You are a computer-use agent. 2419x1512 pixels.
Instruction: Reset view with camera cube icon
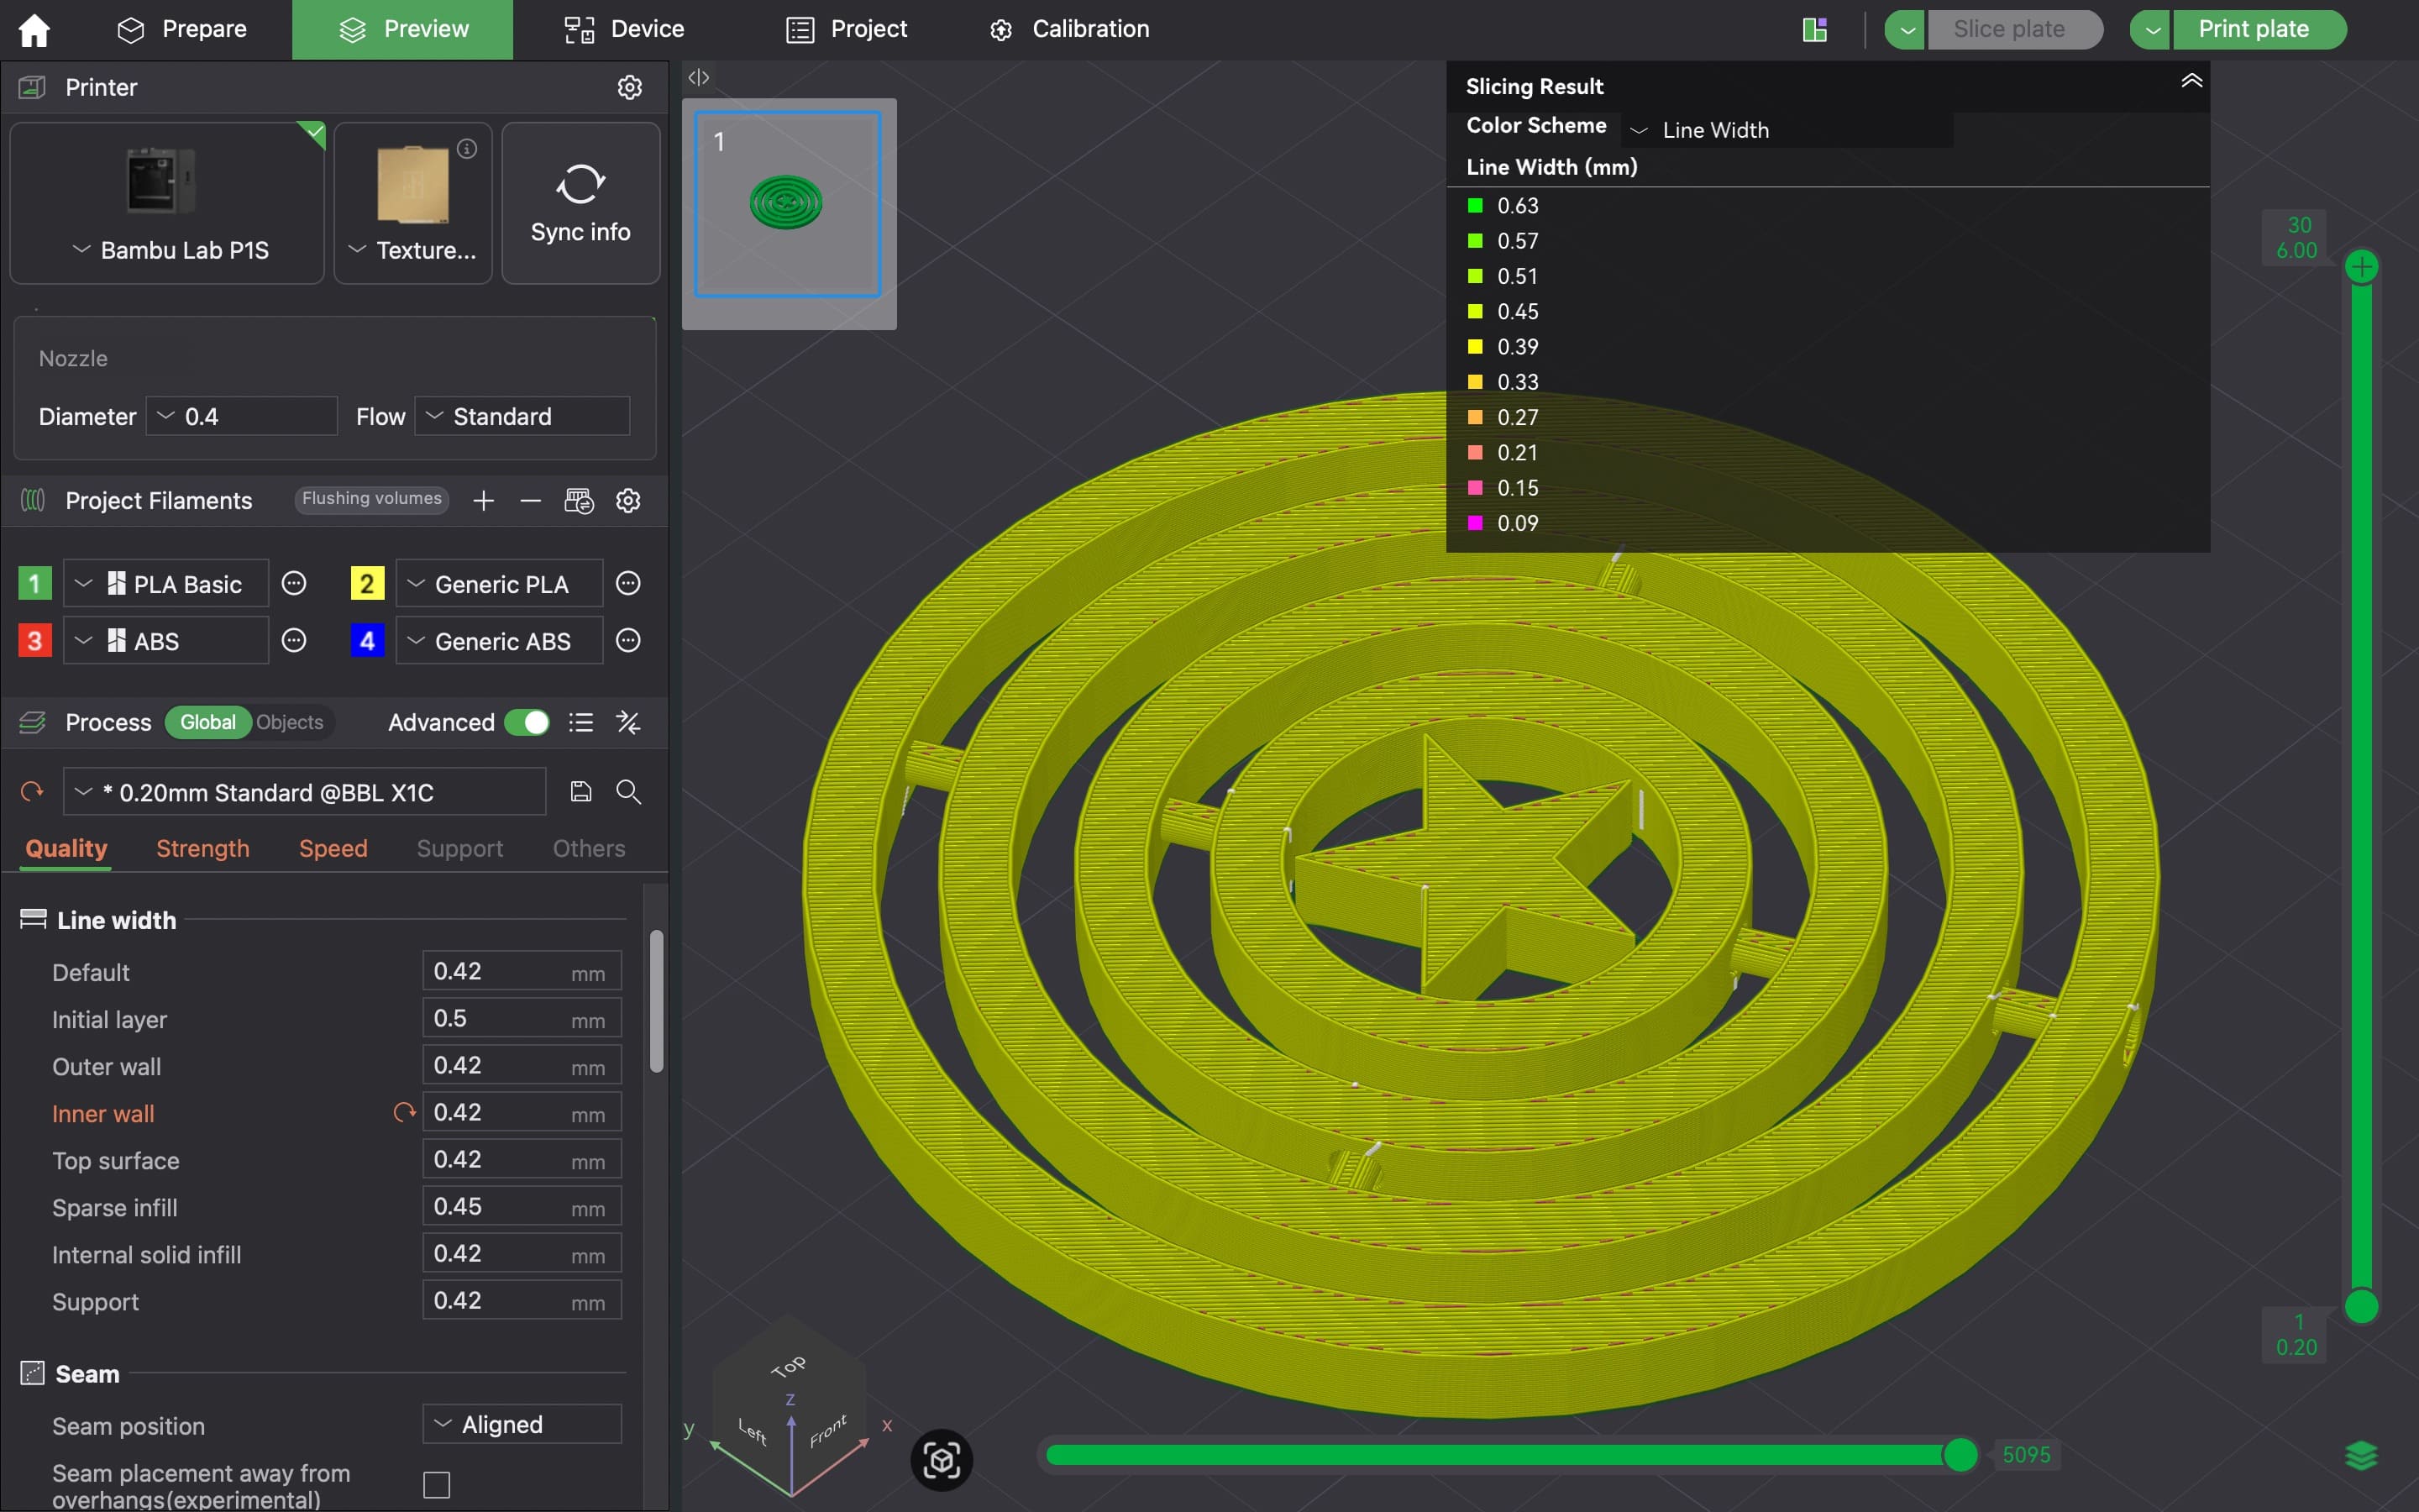point(941,1460)
